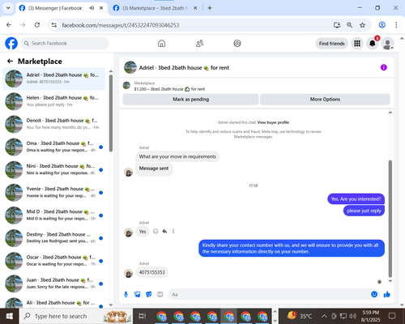Open Helen conversation in list
The width and height of the screenshot is (405, 324).
tap(54, 101)
